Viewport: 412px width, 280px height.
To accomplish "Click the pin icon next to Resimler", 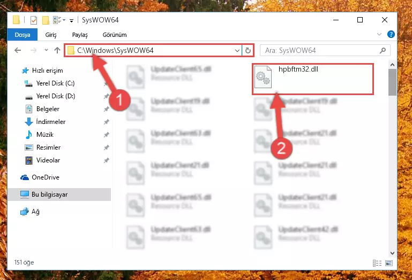I will click(106, 147).
